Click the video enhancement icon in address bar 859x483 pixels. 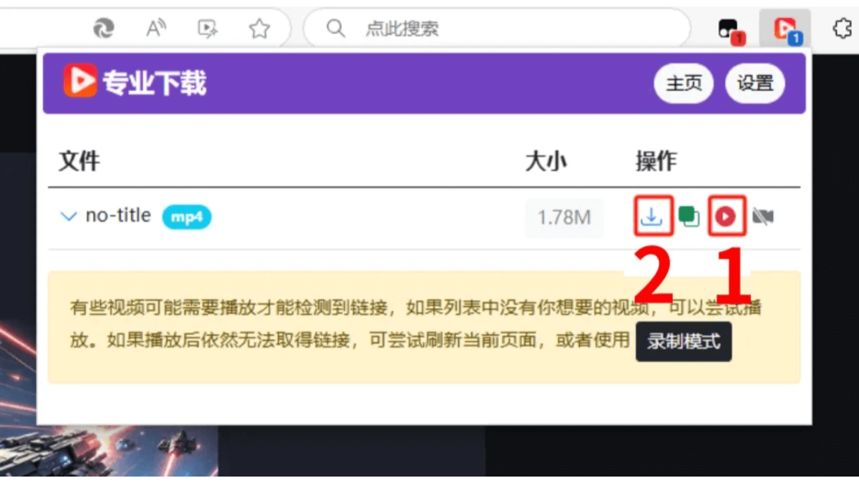[x=208, y=29]
